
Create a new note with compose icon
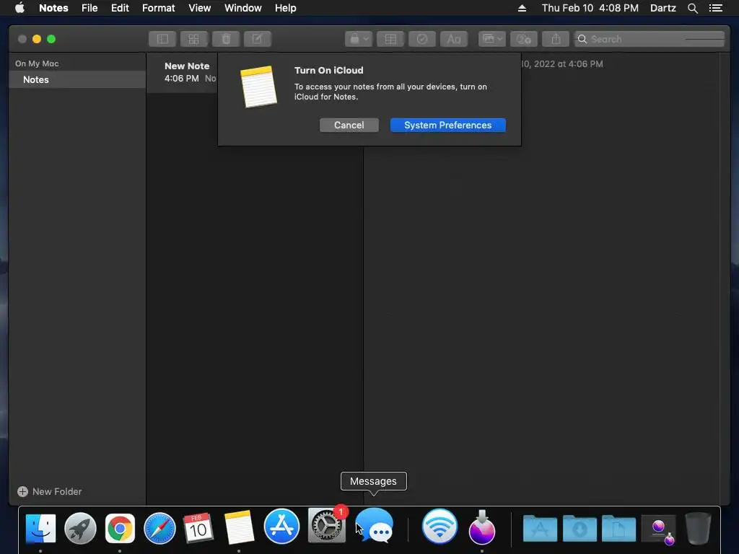(258, 39)
